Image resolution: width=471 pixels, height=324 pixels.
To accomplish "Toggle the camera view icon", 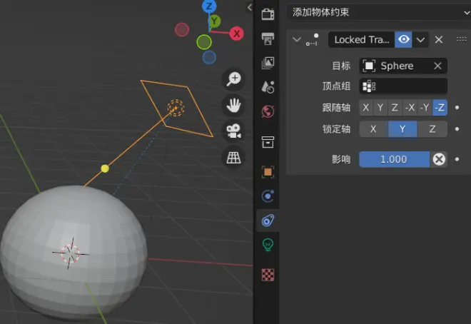I will pos(233,131).
